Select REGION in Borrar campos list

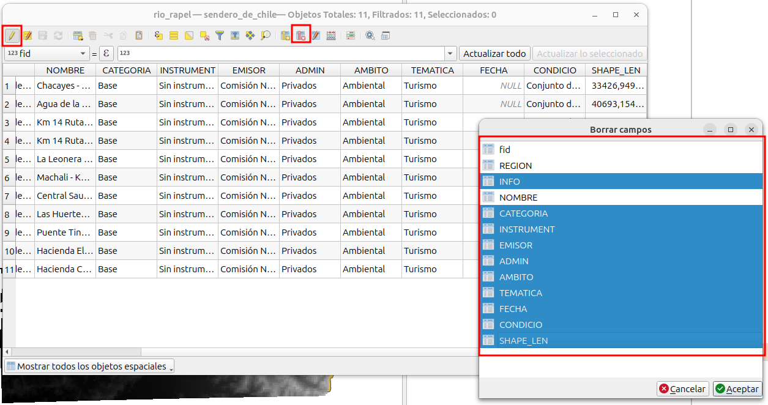pyautogui.click(x=515, y=166)
